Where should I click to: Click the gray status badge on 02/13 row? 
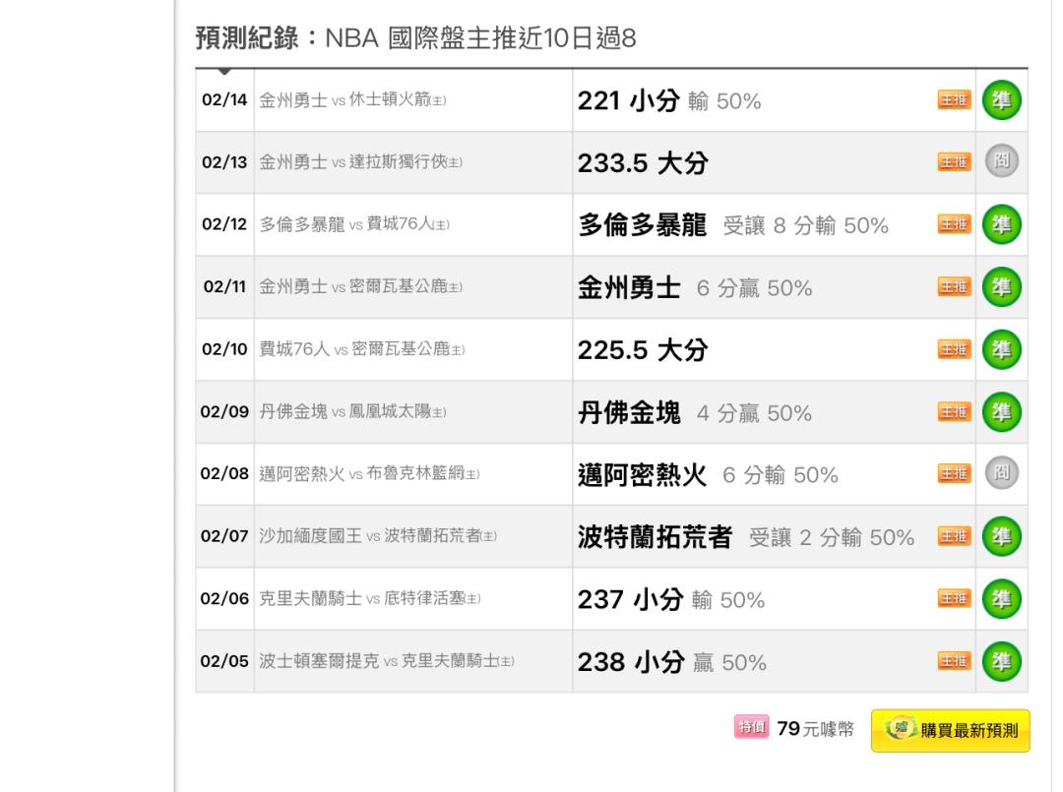1001,161
